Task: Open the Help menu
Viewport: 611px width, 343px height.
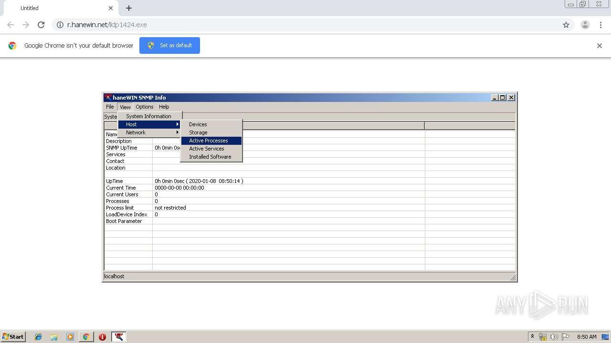Action: [x=164, y=107]
